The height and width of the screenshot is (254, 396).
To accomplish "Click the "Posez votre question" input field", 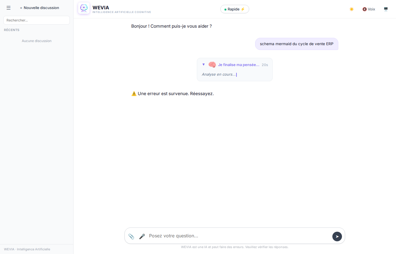I will [x=238, y=236].
